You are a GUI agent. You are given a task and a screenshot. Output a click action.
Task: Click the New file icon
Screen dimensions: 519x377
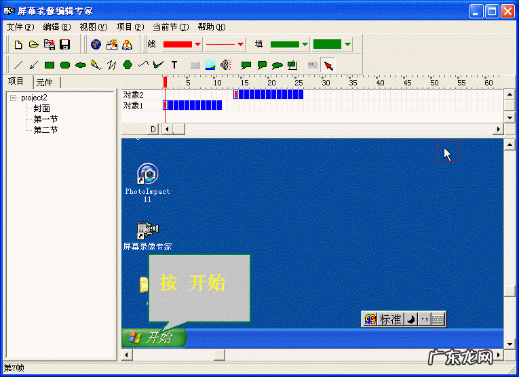[x=18, y=45]
